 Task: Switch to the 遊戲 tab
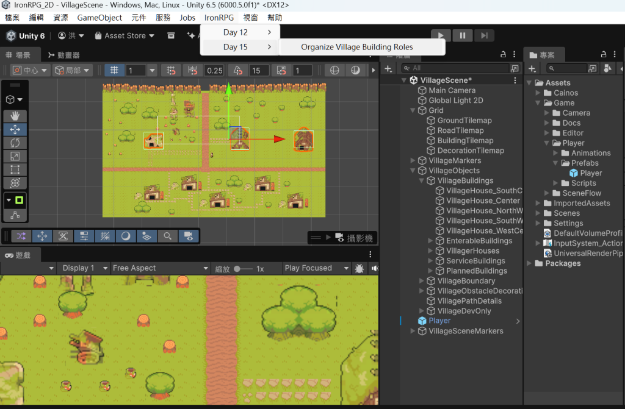click(x=18, y=255)
